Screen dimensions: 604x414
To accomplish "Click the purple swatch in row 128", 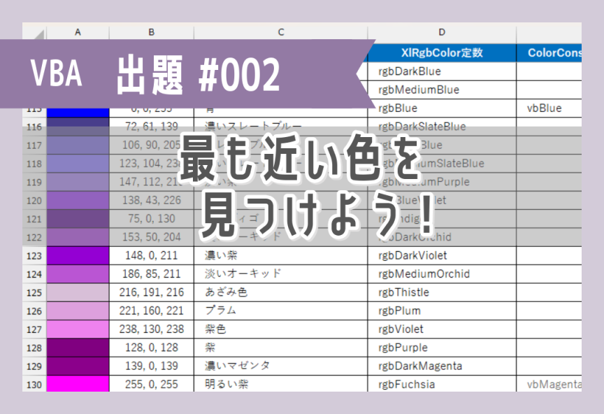I will [x=78, y=348].
